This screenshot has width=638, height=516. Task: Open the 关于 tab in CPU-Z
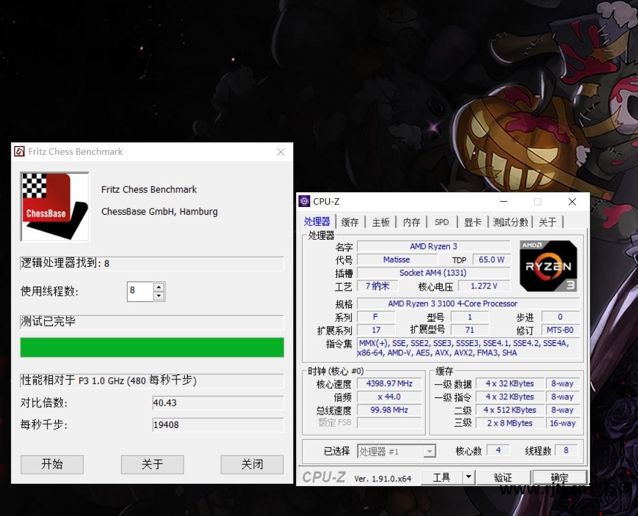(548, 222)
